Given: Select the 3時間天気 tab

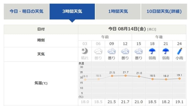Looking at the screenshot, I should 72,11.
